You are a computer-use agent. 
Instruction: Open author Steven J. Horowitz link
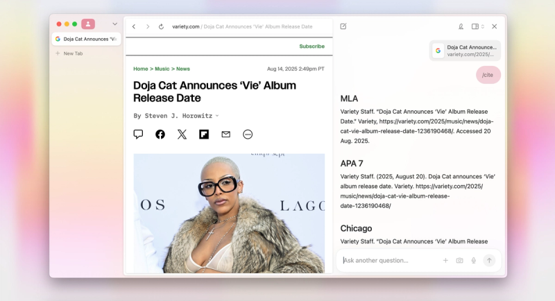click(178, 116)
